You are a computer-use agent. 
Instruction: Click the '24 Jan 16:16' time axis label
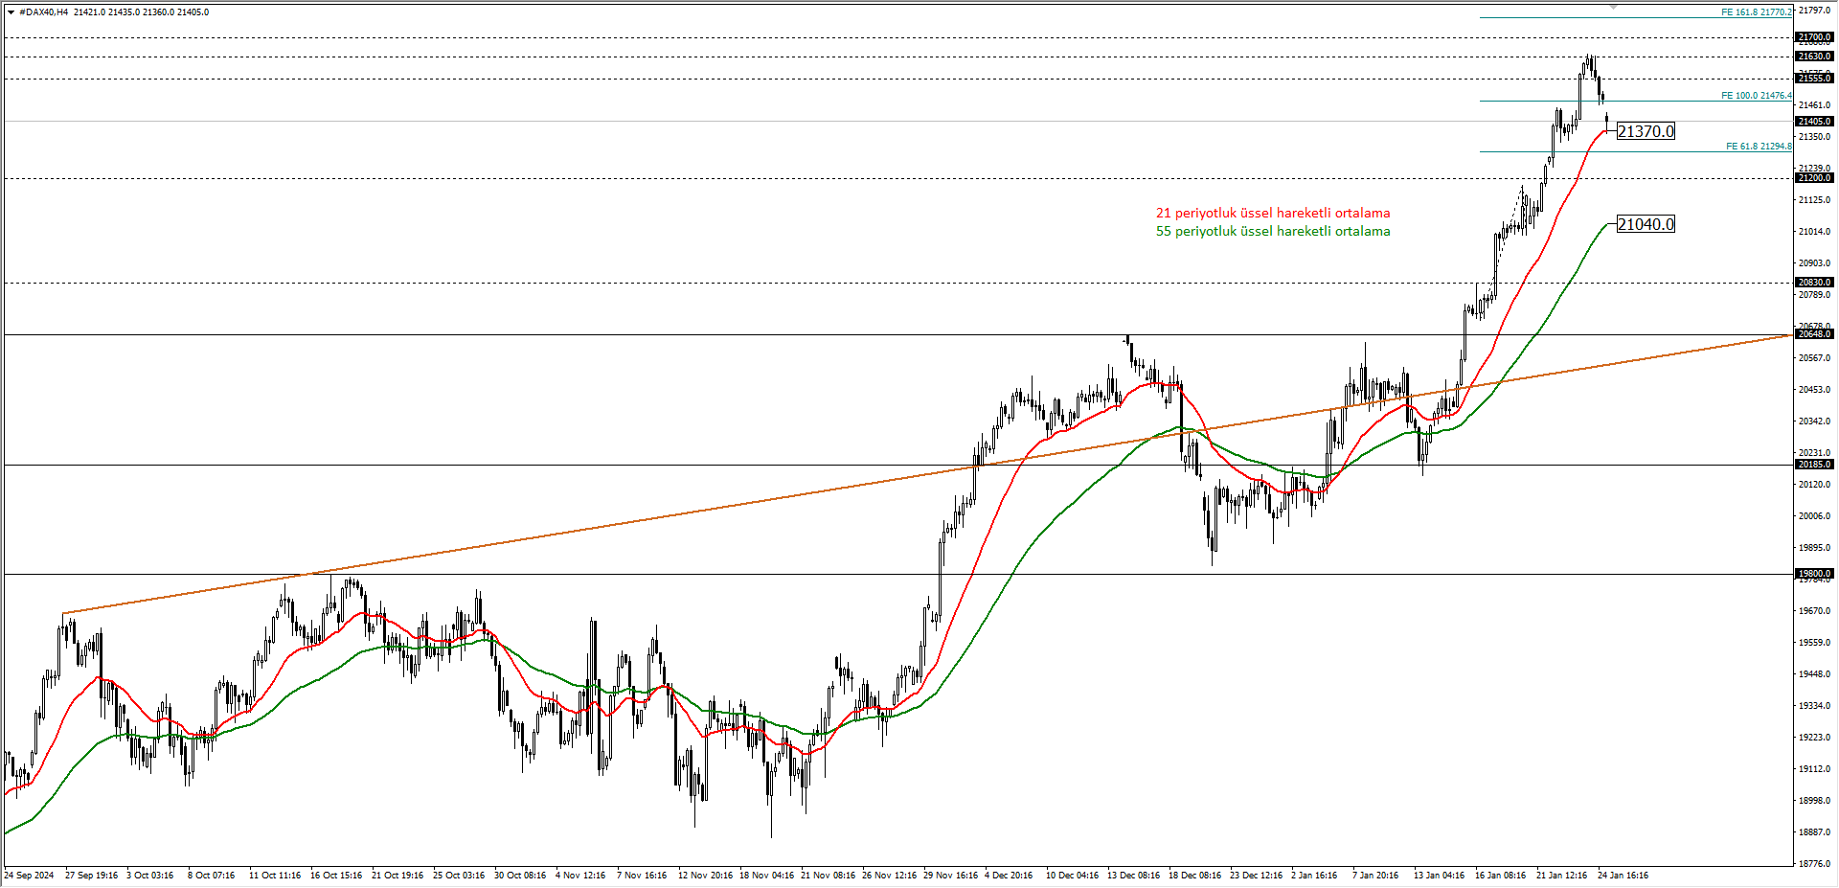[x=1623, y=876]
